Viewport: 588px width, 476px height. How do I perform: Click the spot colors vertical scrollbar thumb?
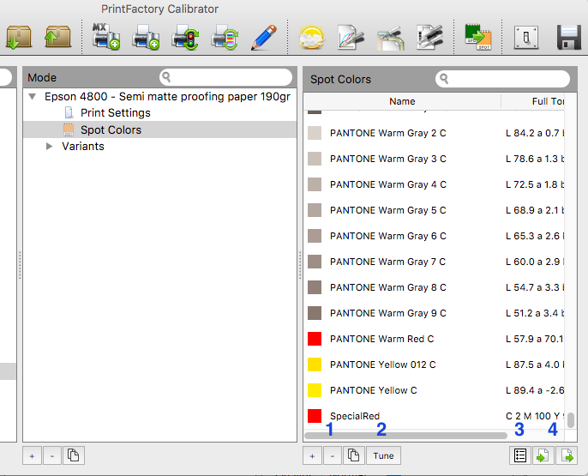pyautogui.click(x=571, y=420)
